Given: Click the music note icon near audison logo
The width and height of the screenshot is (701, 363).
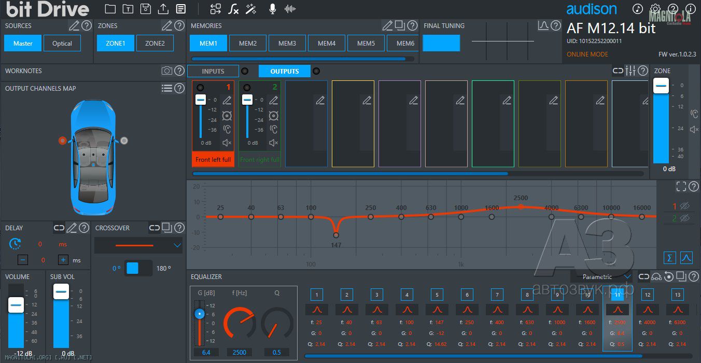Looking at the screenshot, I should (x=638, y=9).
